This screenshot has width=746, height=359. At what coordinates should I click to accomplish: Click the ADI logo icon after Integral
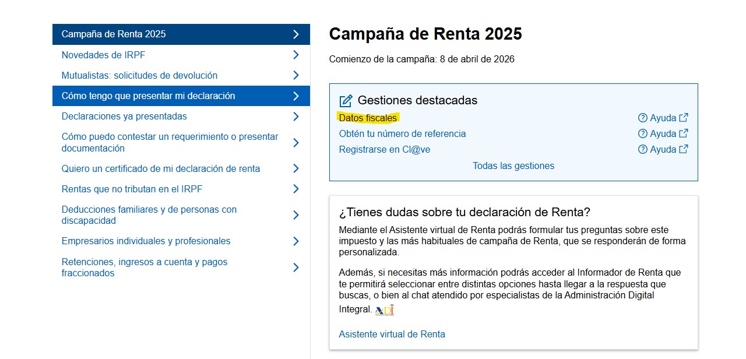point(385,310)
